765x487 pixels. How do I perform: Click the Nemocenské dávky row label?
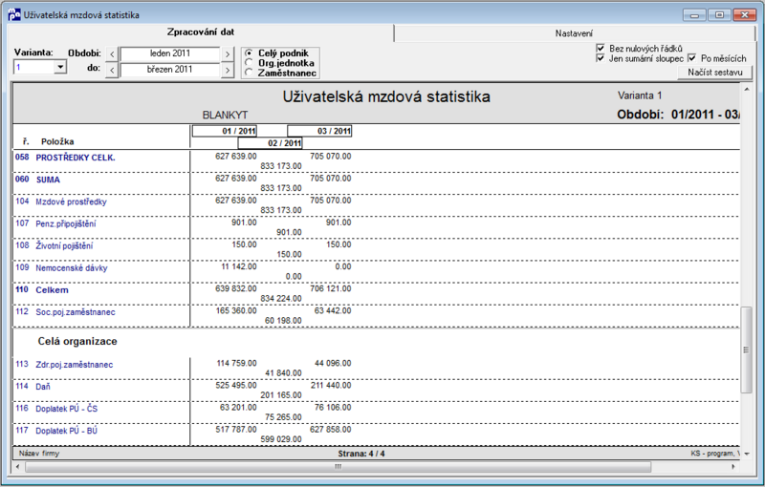tap(71, 267)
